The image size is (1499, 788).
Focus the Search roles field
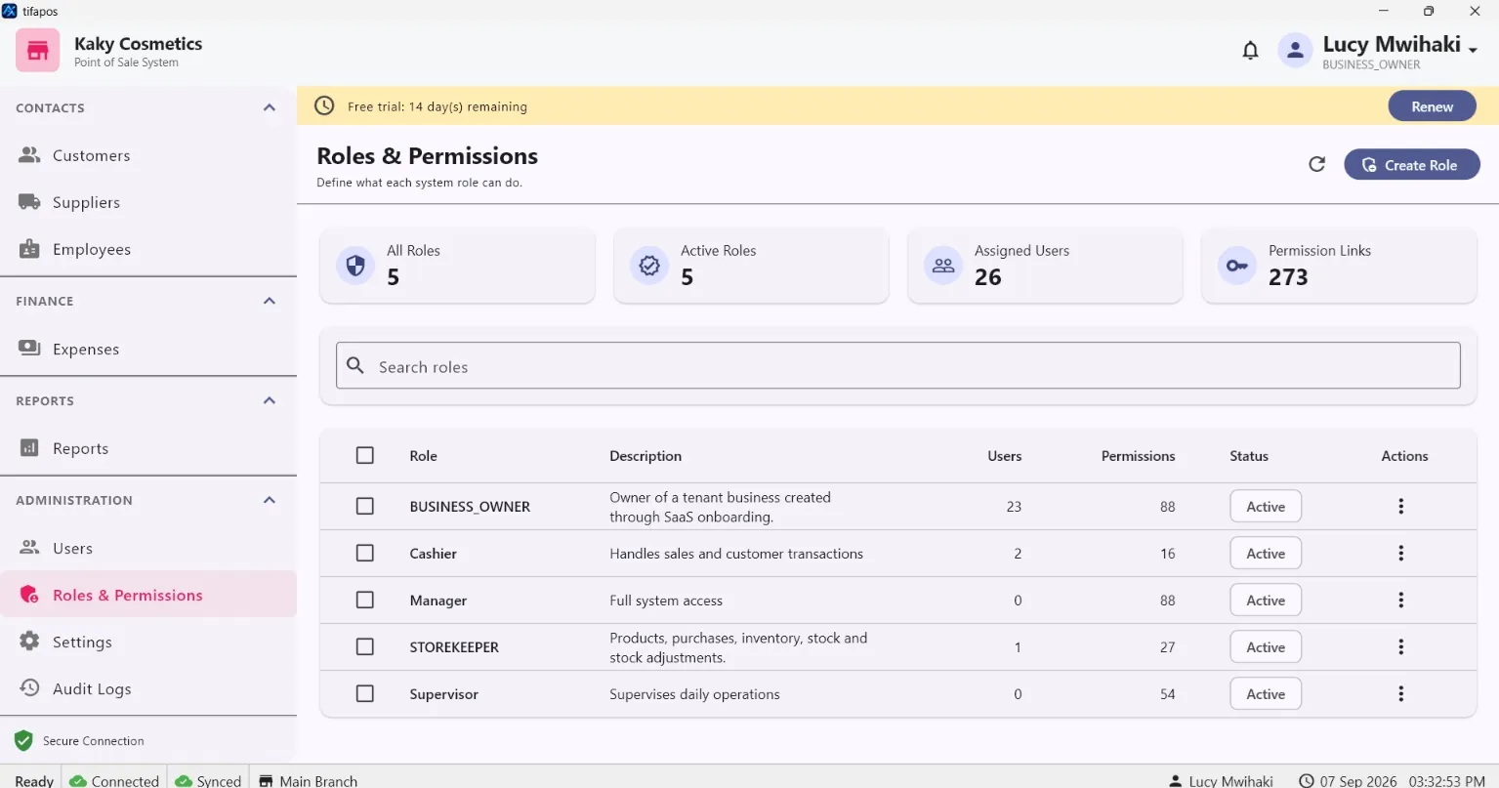pos(898,365)
